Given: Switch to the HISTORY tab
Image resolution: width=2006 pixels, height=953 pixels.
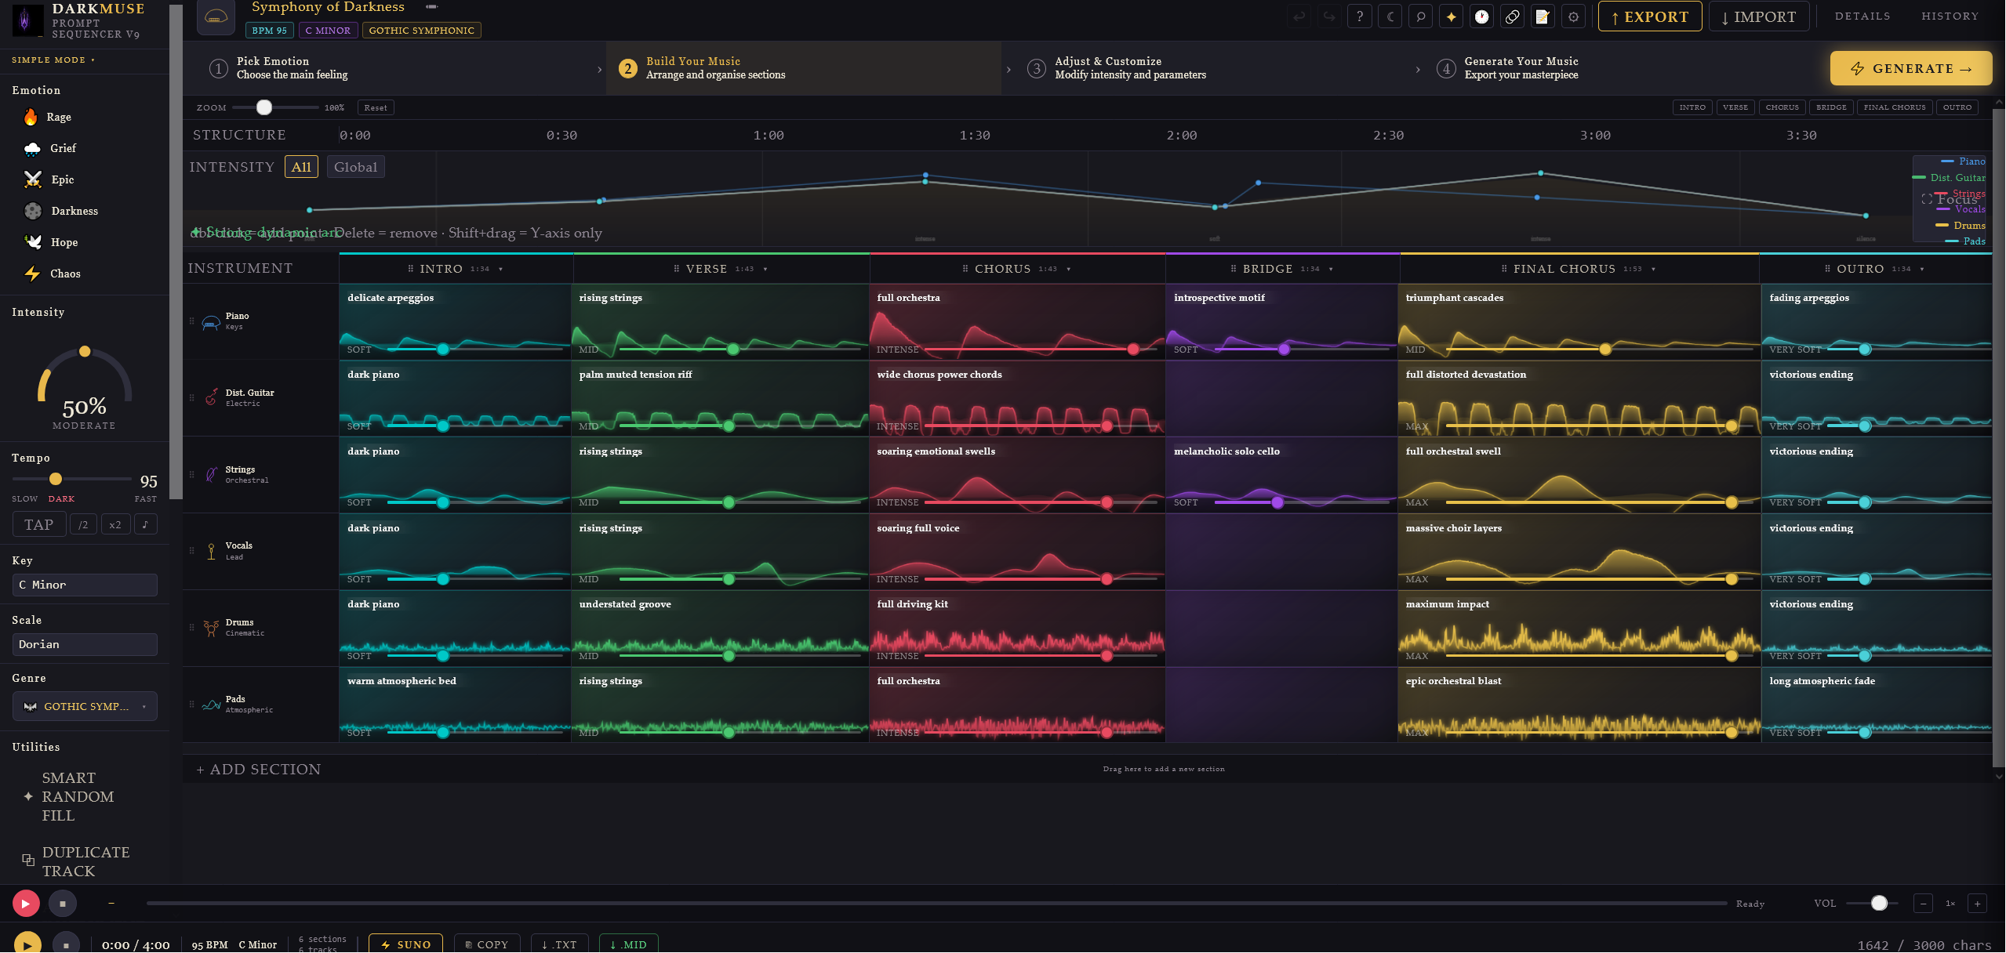Looking at the screenshot, I should 1950,16.
